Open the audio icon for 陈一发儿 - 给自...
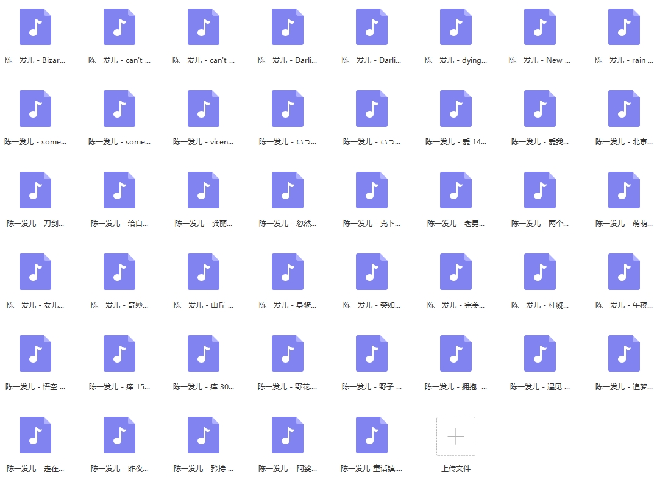This screenshot has height=482, width=657. pyautogui.click(x=119, y=191)
